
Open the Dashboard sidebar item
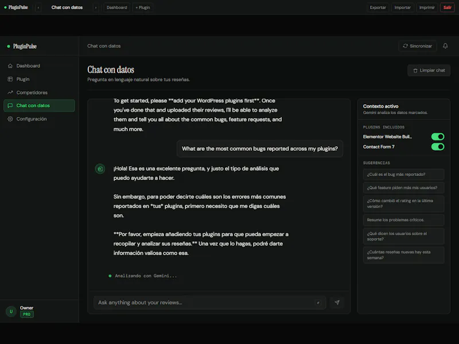[39, 66]
